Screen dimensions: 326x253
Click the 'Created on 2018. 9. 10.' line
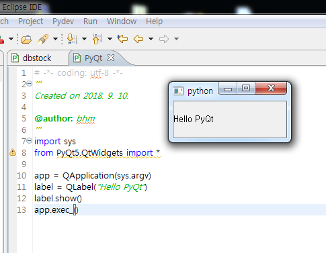click(81, 96)
